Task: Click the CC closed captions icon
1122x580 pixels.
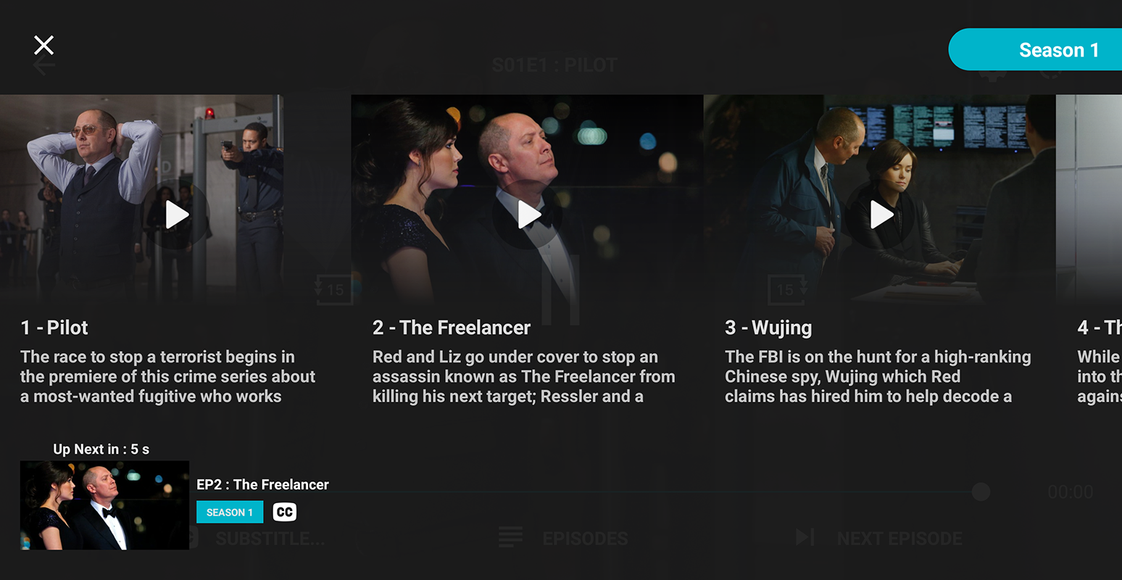Action: tap(285, 512)
